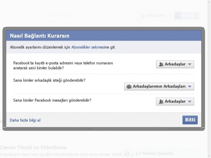The image size is (211, 158).
Task: Click the globe icon near Sohbet bar
Action: click(127, 153)
